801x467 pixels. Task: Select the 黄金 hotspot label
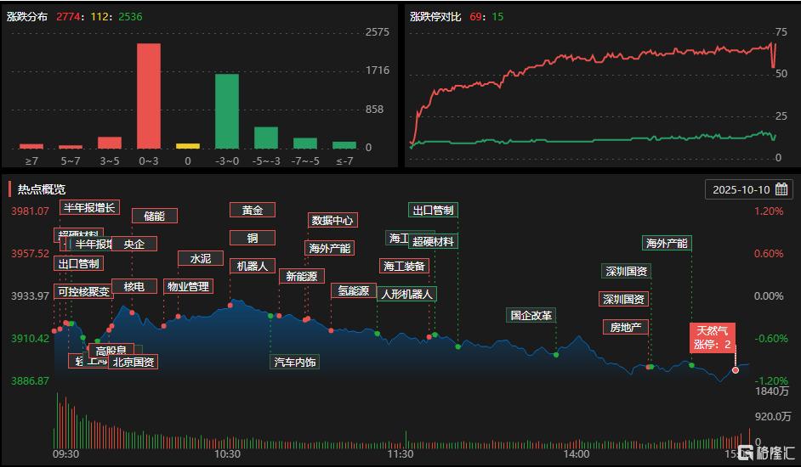click(x=253, y=210)
